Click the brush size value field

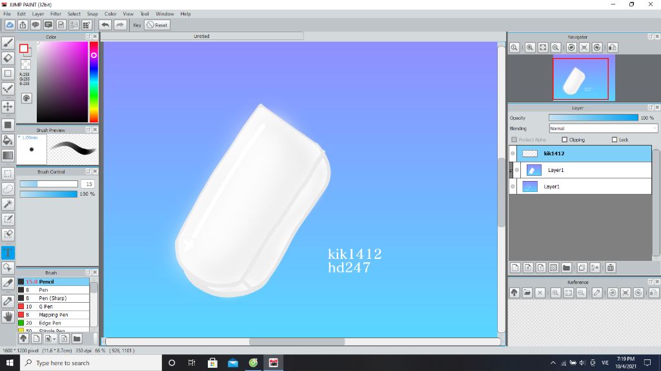(x=88, y=184)
